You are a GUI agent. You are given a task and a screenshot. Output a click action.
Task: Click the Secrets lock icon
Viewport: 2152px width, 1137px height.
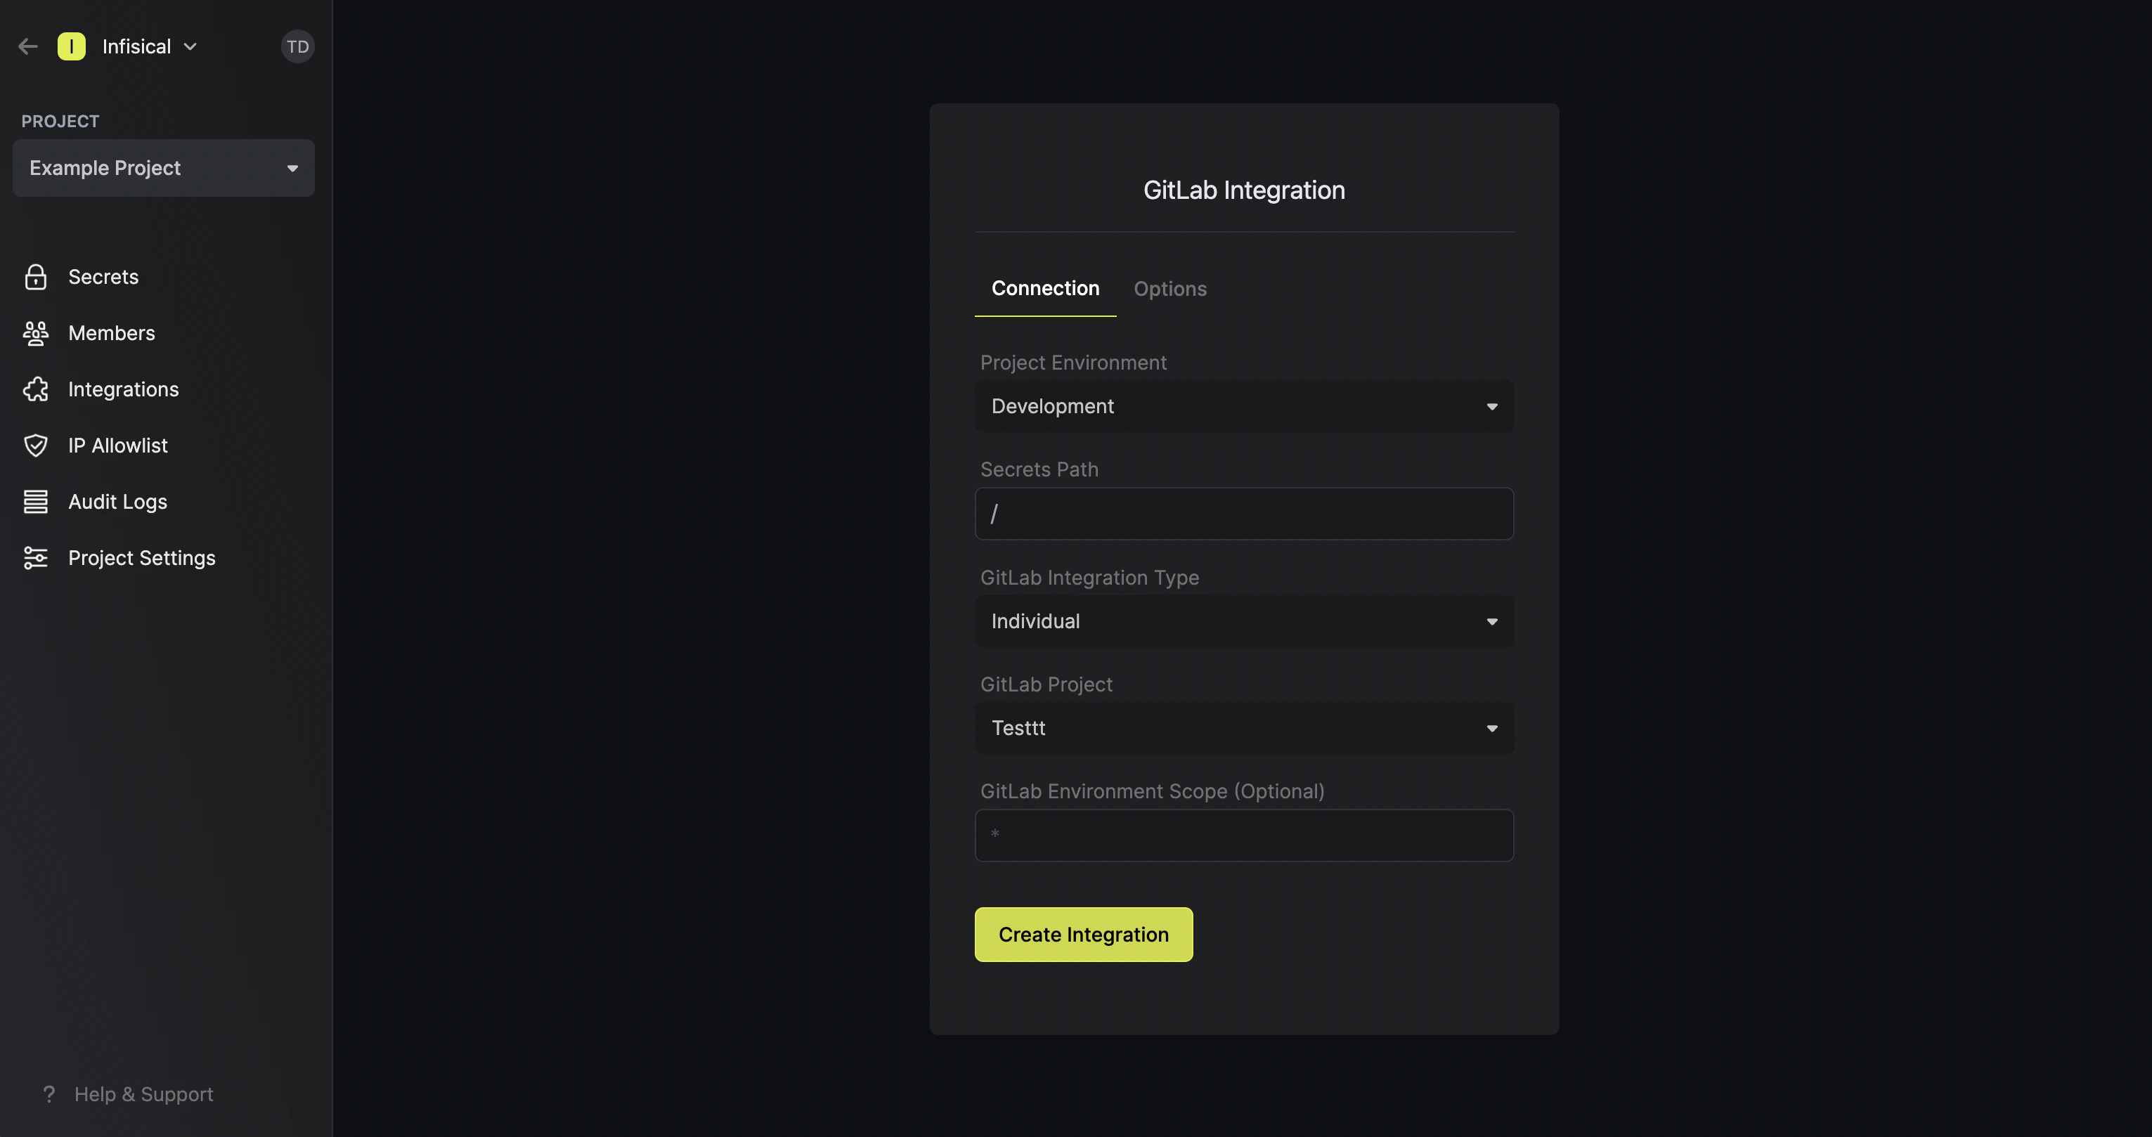click(x=35, y=277)
